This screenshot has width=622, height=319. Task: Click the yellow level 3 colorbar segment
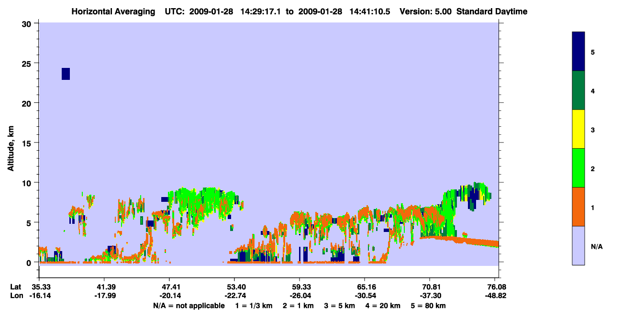tap(578, 129)
